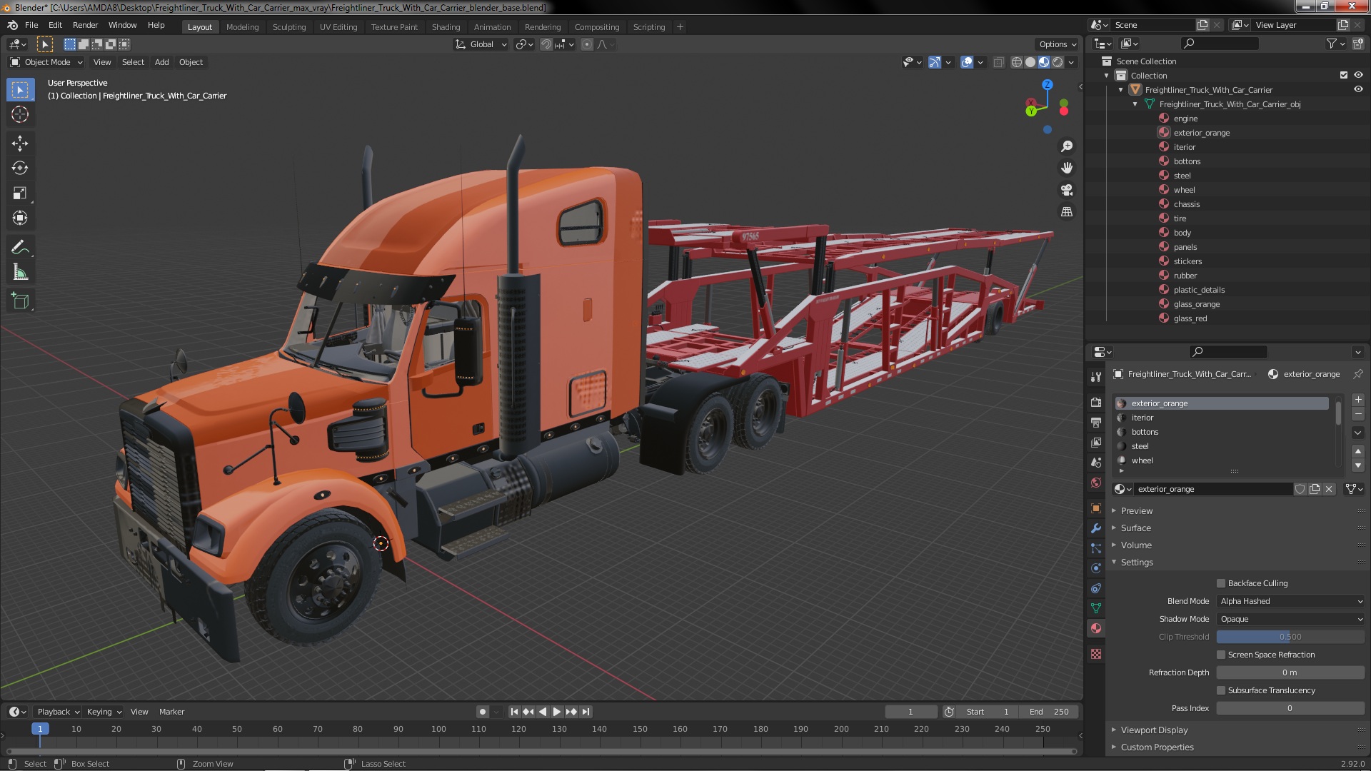
Task: Enable Screen Space Refraction checkbox
Action: click(1221, 655)
